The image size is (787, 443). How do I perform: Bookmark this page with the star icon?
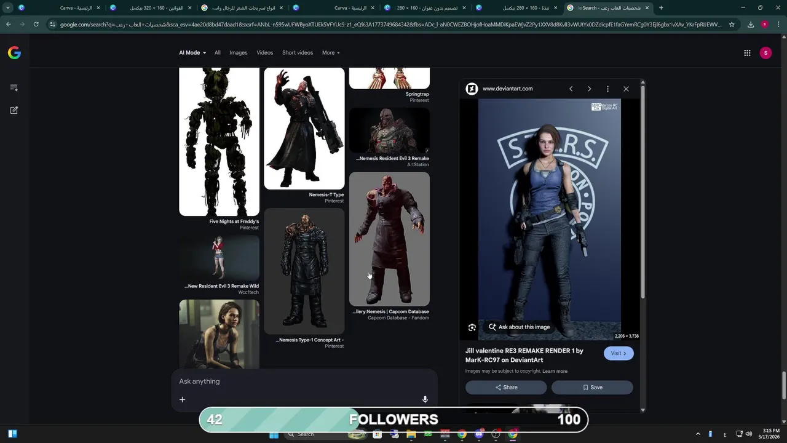pos(732,25)
